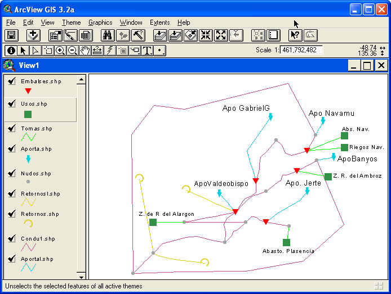Click Zoom to Active Themes icon

175,35
